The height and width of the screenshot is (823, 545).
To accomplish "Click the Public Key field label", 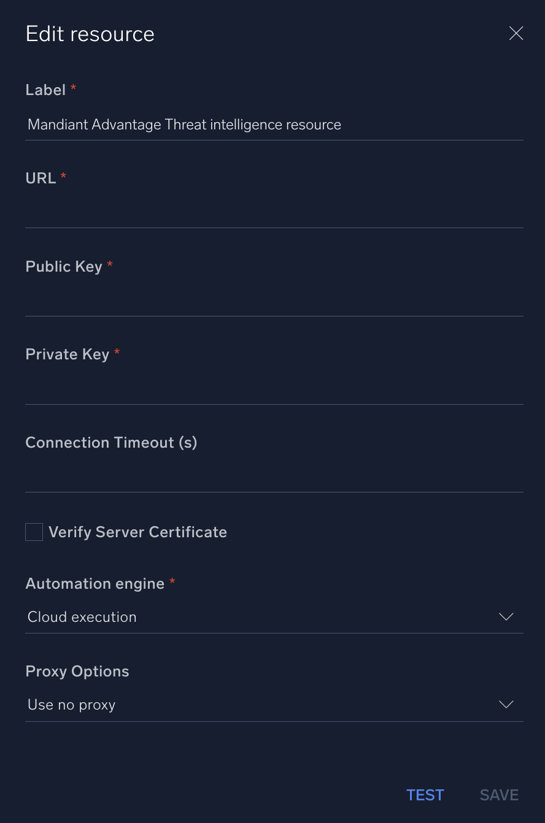I will (64, 267).
